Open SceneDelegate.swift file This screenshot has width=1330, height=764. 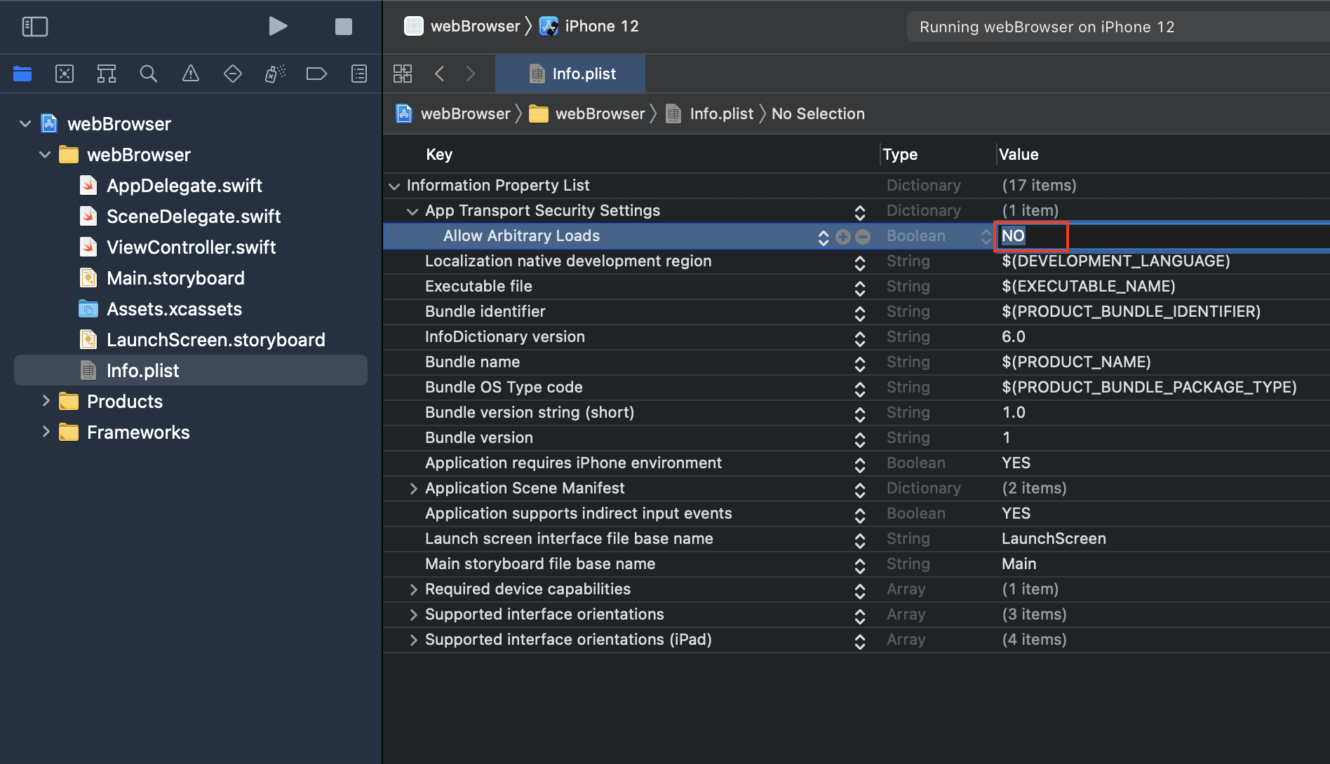193,217
